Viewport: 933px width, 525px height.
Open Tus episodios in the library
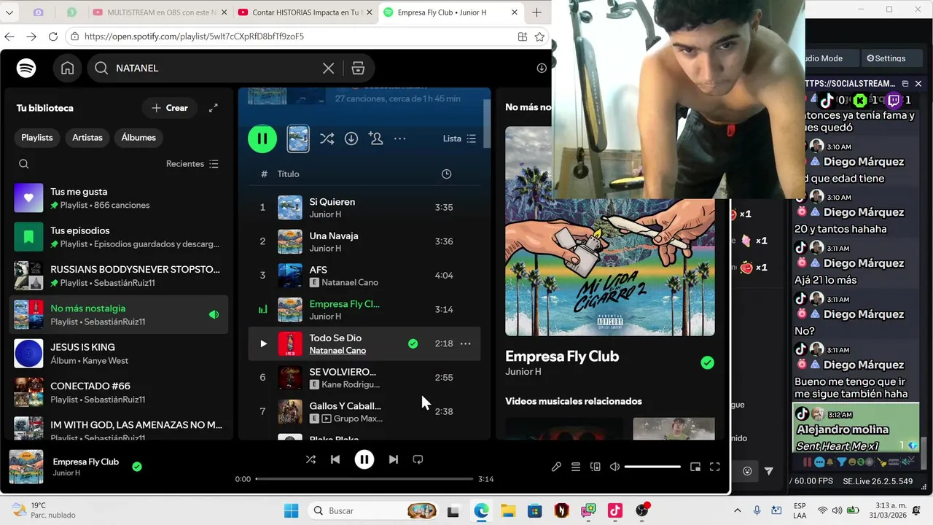point(120,237)
